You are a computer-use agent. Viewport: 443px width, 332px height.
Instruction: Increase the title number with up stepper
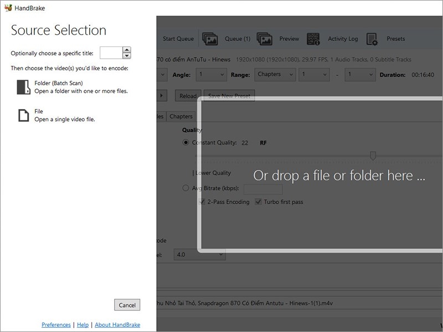[x=127, y=50]
